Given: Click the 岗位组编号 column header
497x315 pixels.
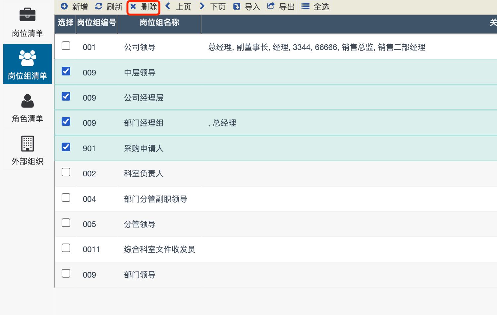Looking at the screenshot, I should (x=96, y=22).
